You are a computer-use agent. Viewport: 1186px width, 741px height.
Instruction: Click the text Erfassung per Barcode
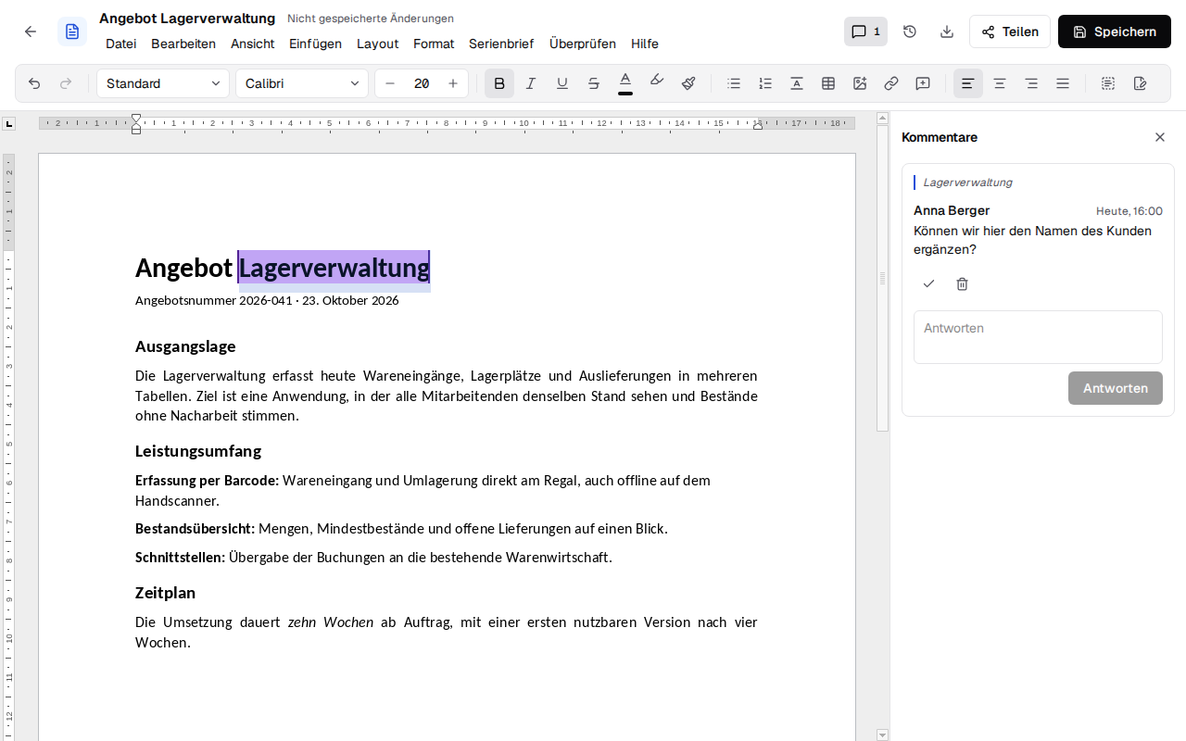[207, 481]
